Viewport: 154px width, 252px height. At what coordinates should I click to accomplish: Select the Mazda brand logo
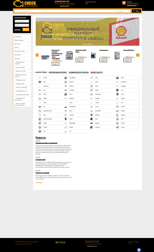(117, 107)
